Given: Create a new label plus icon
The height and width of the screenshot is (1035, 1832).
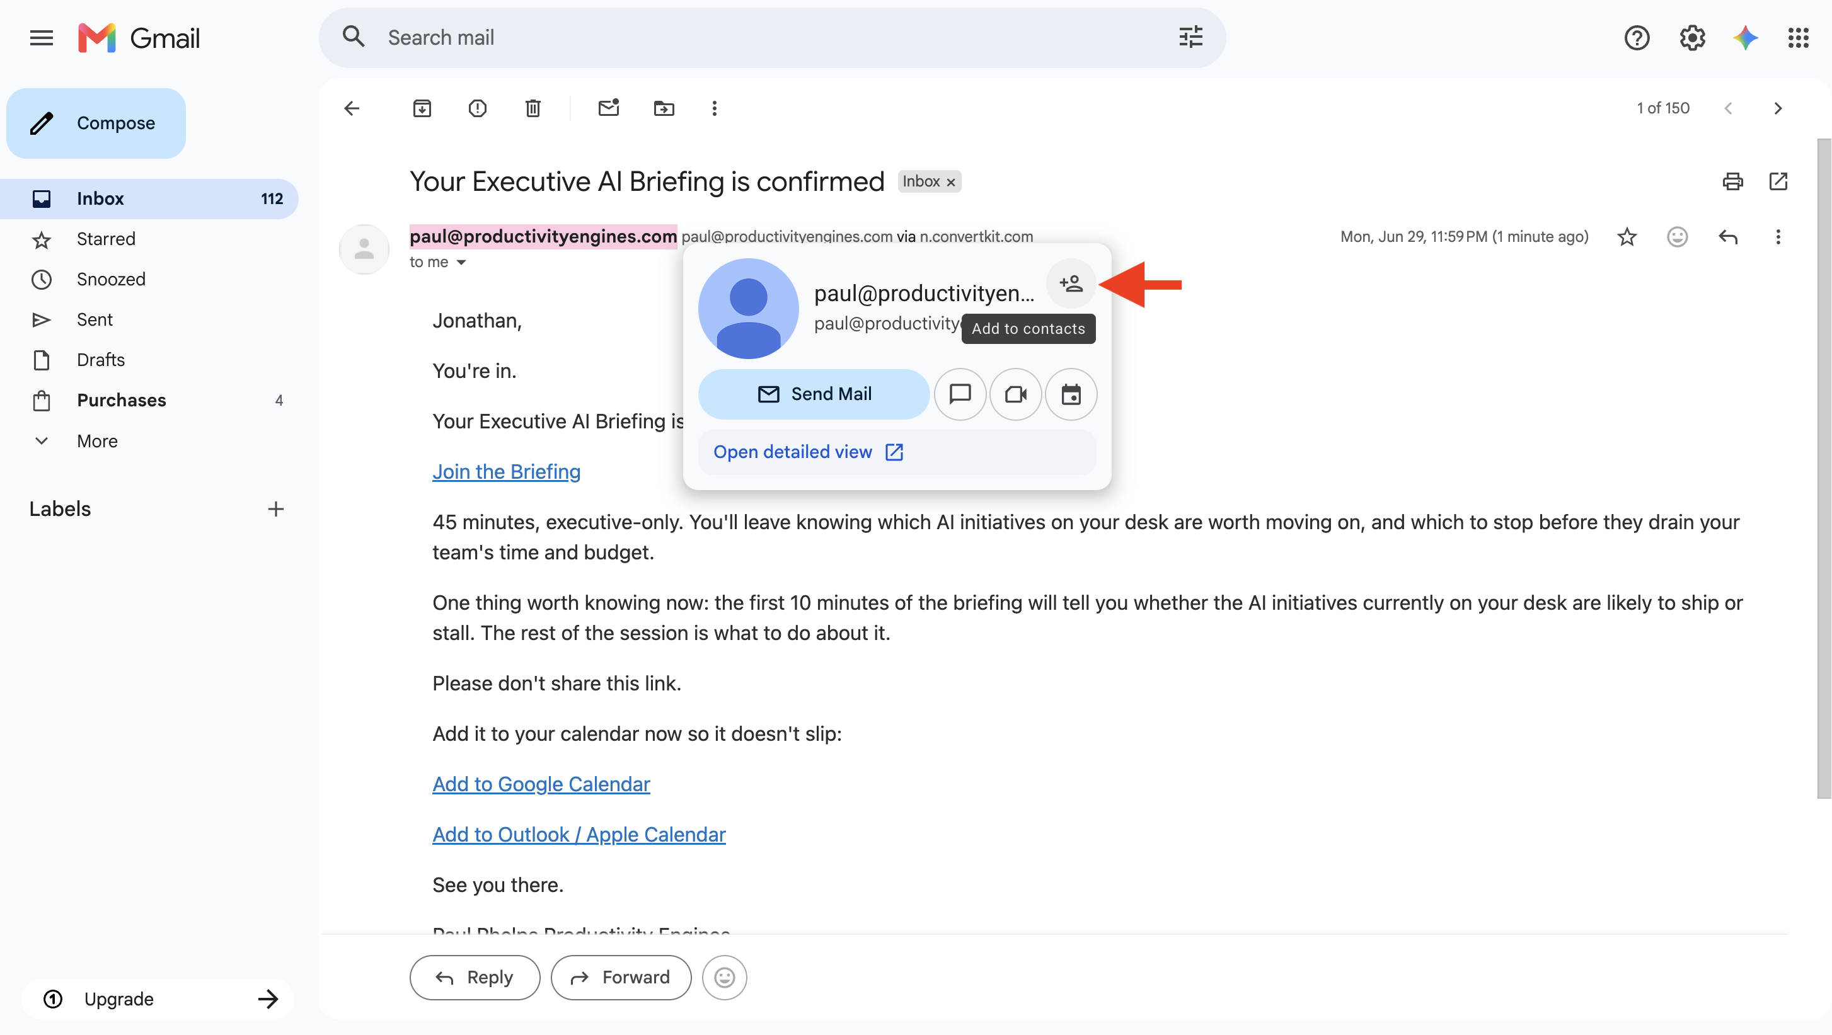Looking at the screenshot, I should coord(276,509).
